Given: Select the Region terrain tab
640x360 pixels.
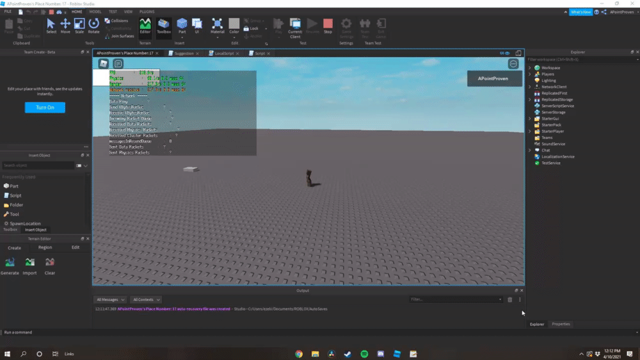Looking at the screenshot, I should pyautogui.click(x=45, y=248).
